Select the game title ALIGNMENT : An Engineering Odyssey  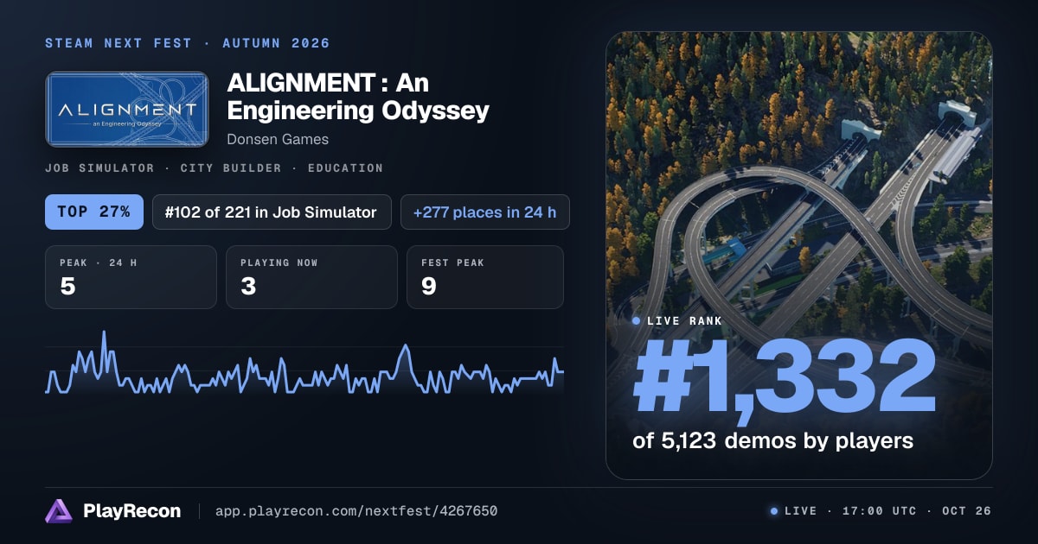[x=358, y=97]
